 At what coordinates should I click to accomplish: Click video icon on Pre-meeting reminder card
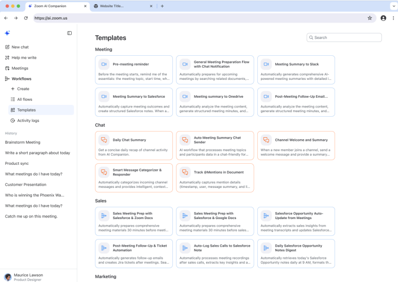point(104,64)
